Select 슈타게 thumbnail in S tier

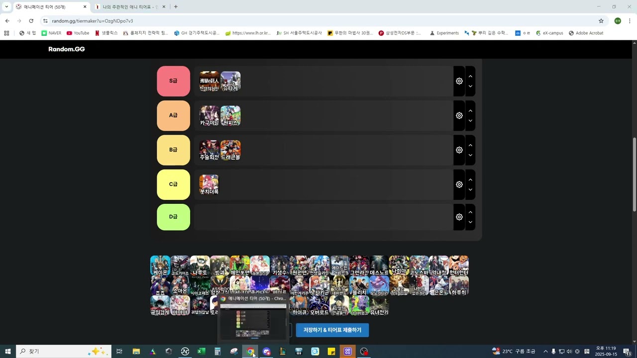coord(230,81)
